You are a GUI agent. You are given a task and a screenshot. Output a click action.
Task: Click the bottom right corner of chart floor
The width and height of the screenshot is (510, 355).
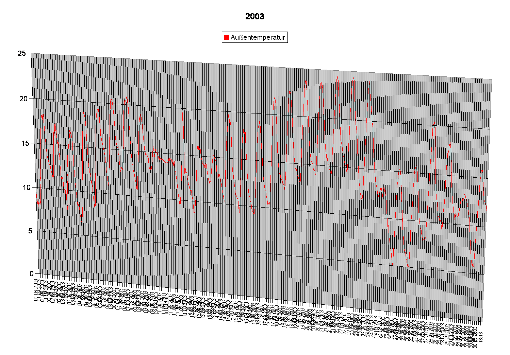482,321
